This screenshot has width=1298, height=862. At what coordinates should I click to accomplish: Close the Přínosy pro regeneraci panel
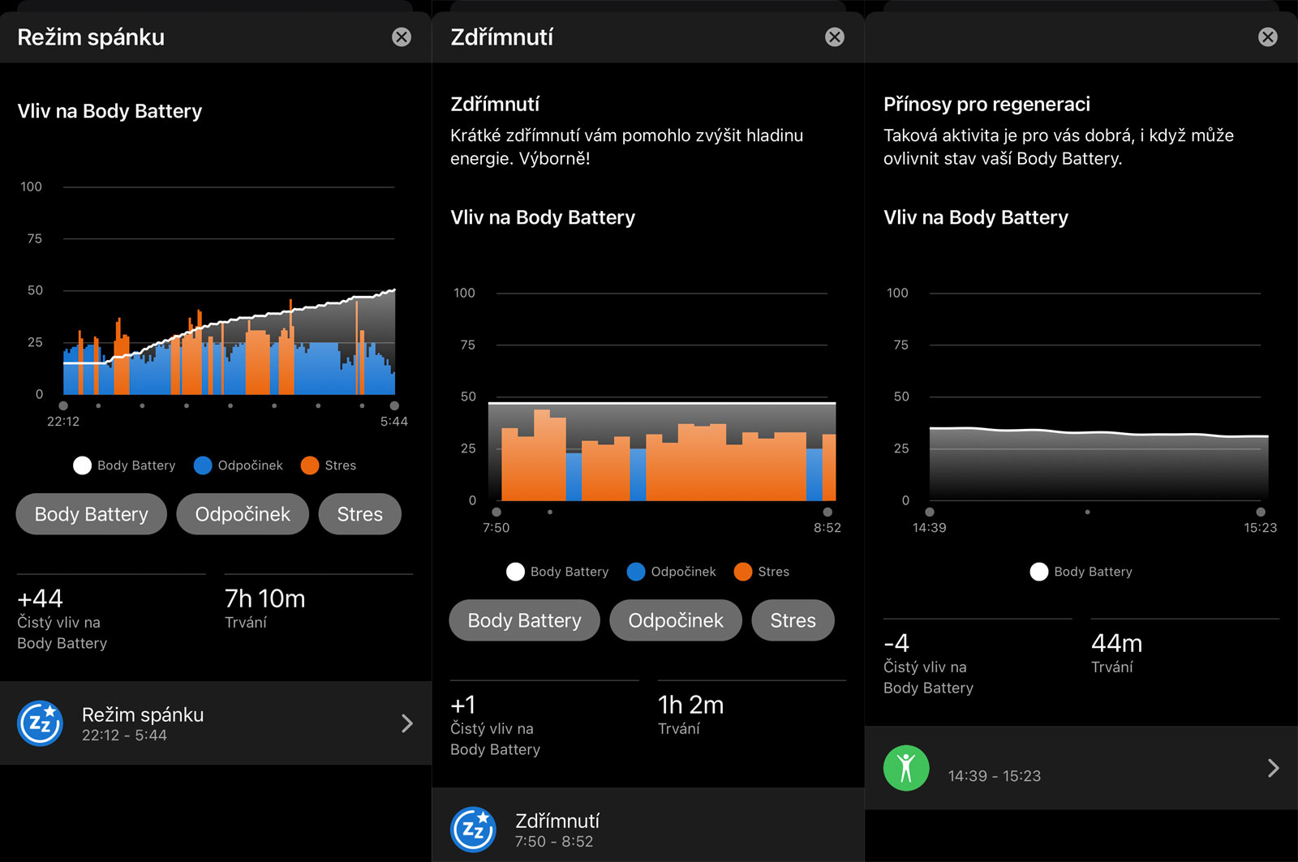pos(1267,37)
